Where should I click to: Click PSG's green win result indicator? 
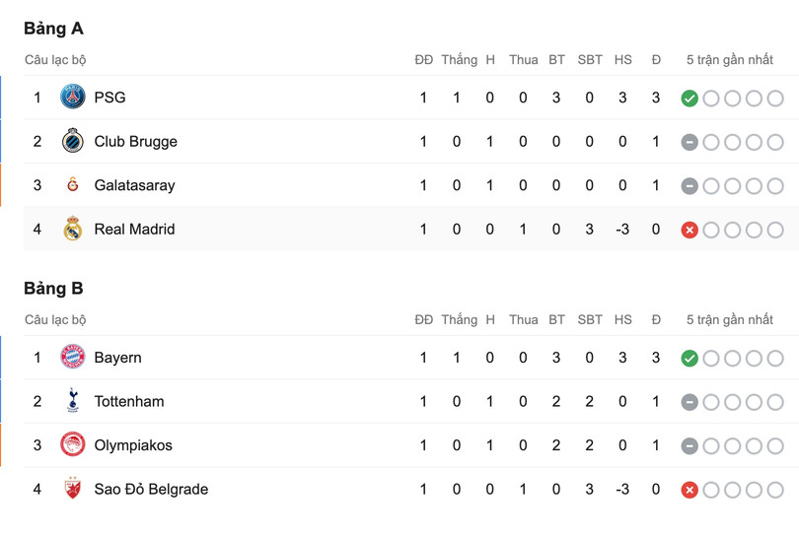coord(690,99)
